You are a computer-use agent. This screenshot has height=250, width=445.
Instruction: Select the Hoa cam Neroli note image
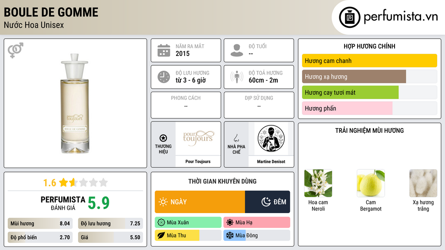click(x=318, y=184)
